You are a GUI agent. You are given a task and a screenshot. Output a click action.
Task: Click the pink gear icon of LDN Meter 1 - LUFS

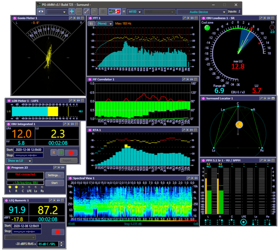(x=9, y=101)
